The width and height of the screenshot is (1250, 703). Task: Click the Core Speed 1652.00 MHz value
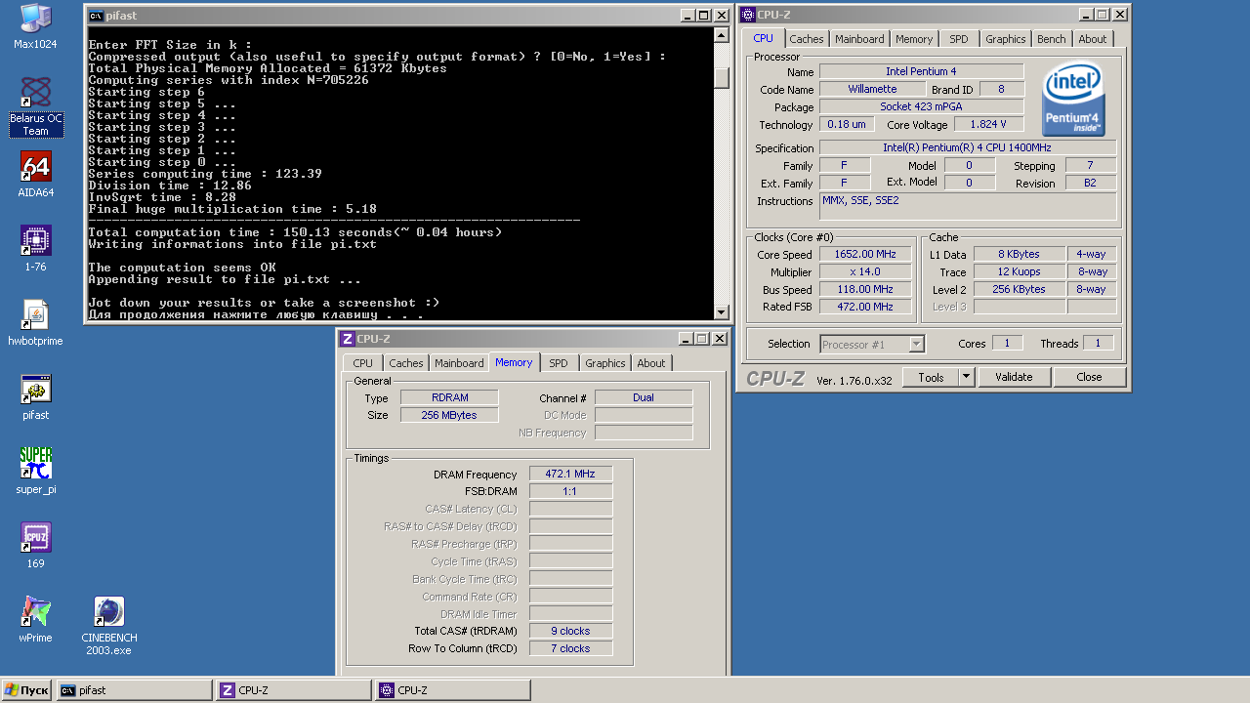click(x=866, y=254)
